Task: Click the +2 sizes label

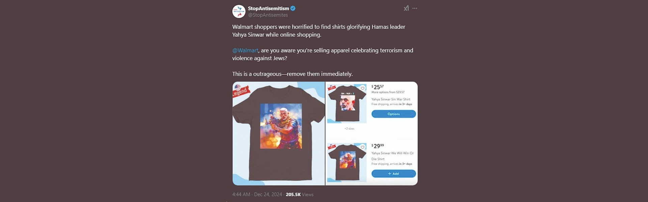Action: point(349,129)
